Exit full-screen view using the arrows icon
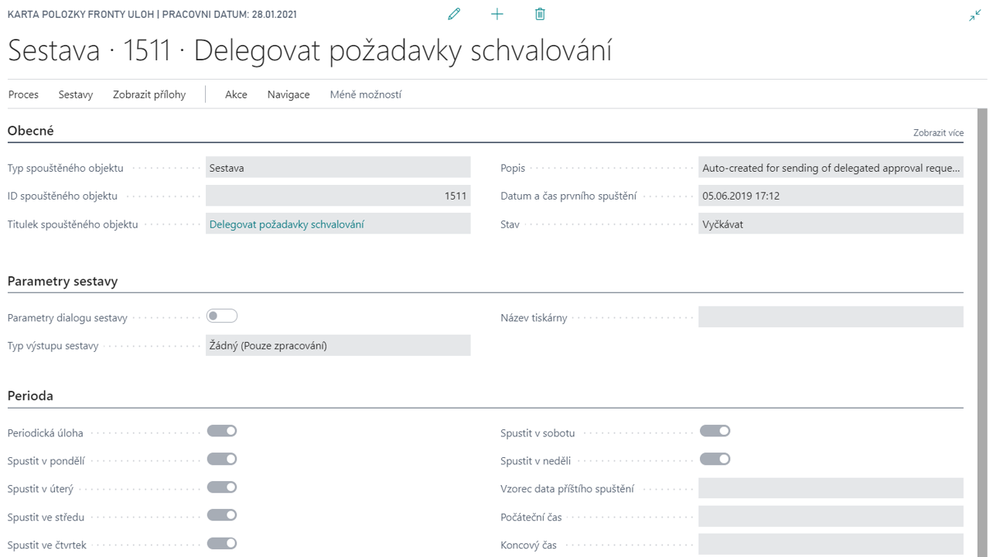The height and width of the screenshot is (557, 990). 975,14
